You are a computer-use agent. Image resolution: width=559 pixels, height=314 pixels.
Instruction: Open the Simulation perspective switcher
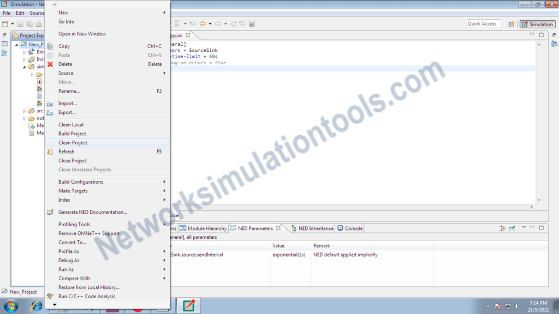(537, 24)
